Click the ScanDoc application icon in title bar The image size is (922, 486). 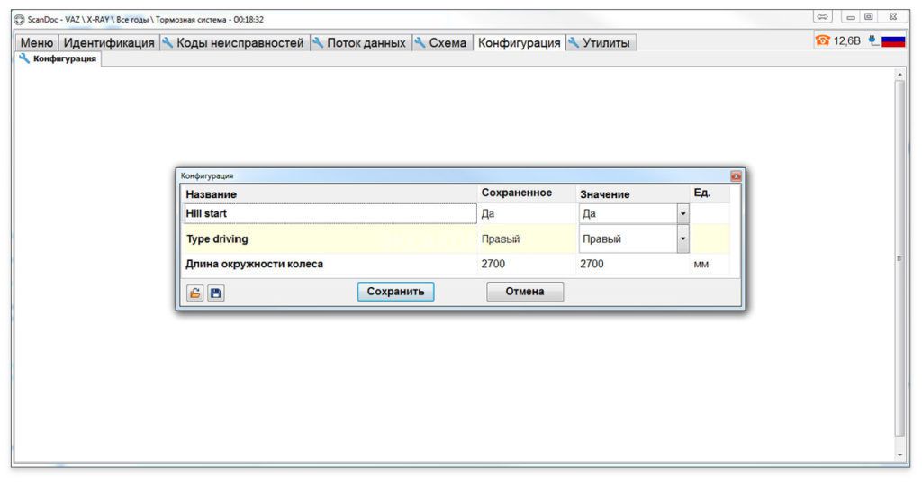pyautogui.click(x=19, y=19)
